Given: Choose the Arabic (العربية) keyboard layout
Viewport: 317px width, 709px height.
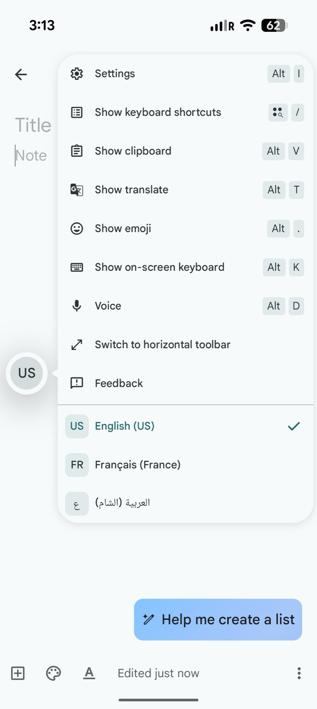Looking at the screenshot, I should tap(122, 503).
